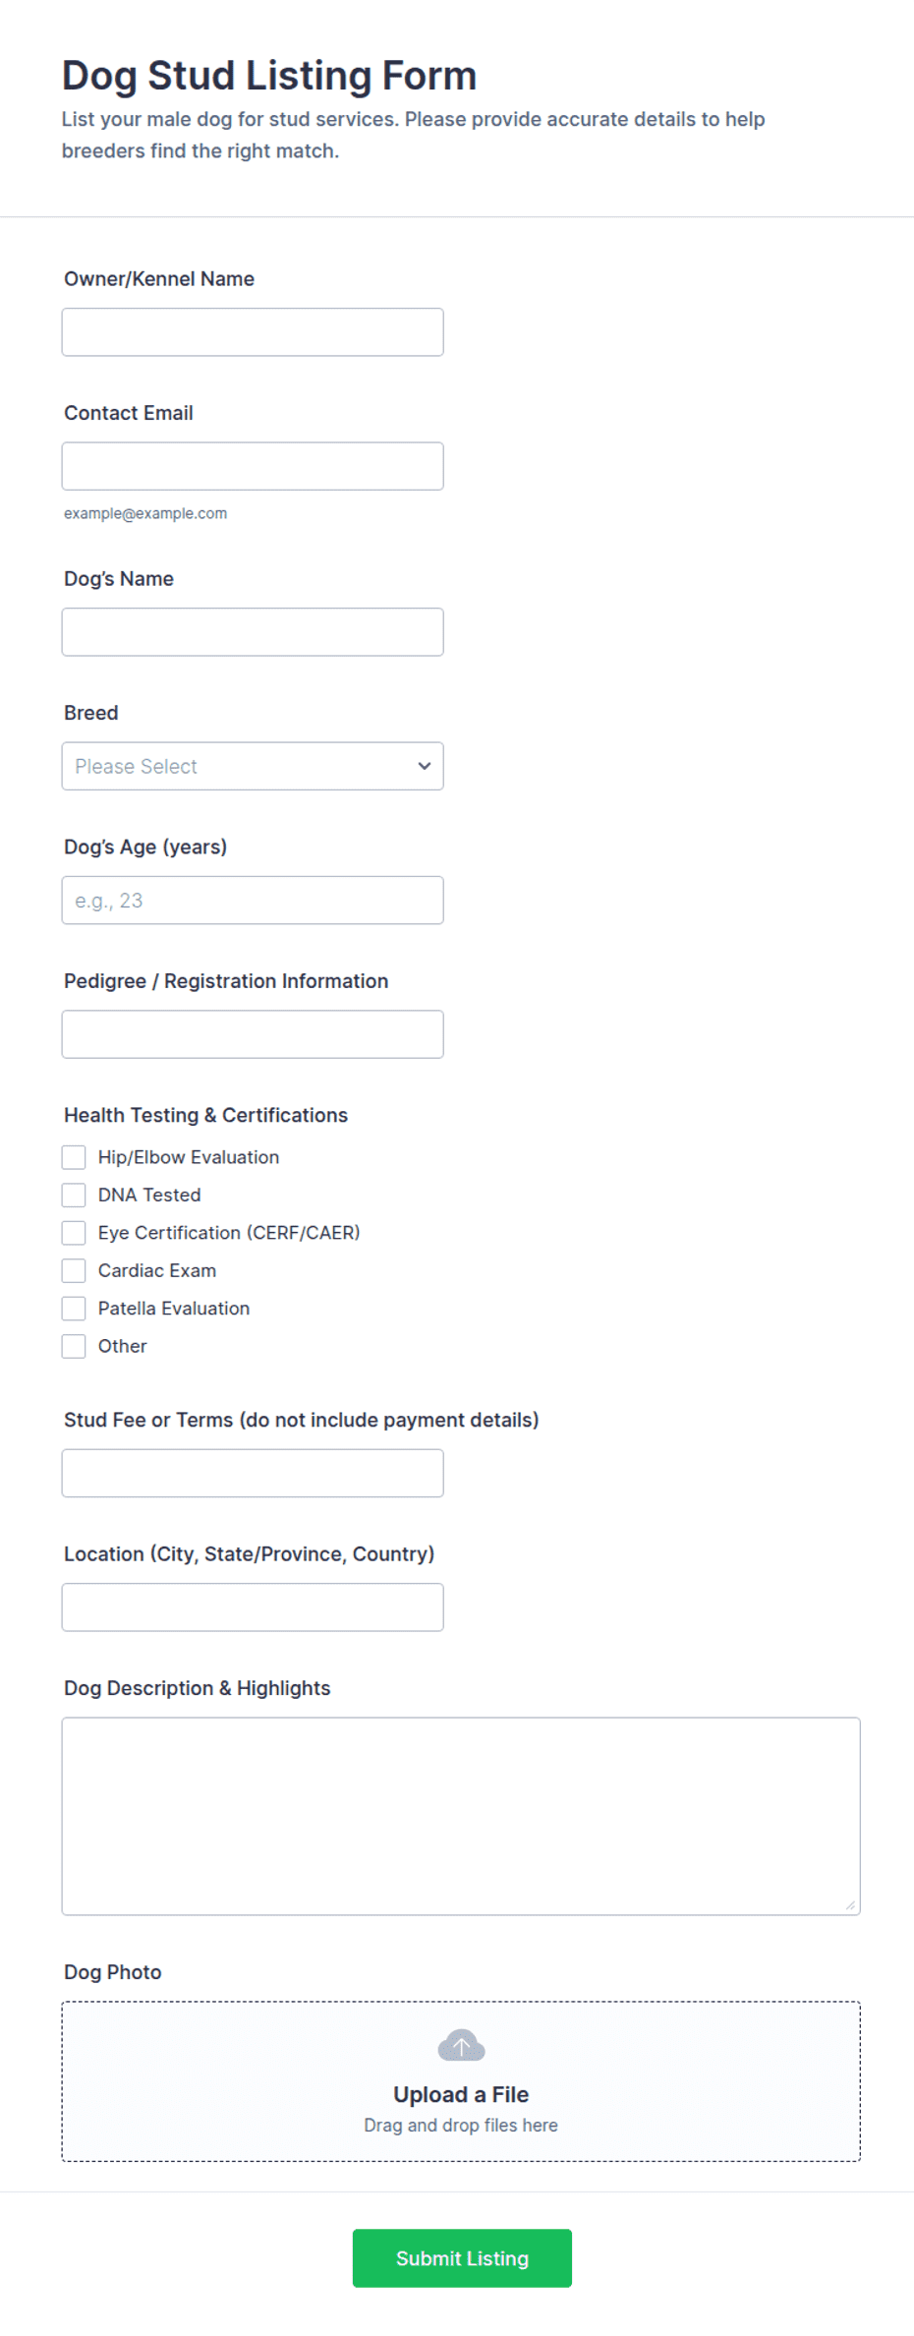914x2336 pixels.
Task: Click the Upload a File text
Action: click(461, 2094)
